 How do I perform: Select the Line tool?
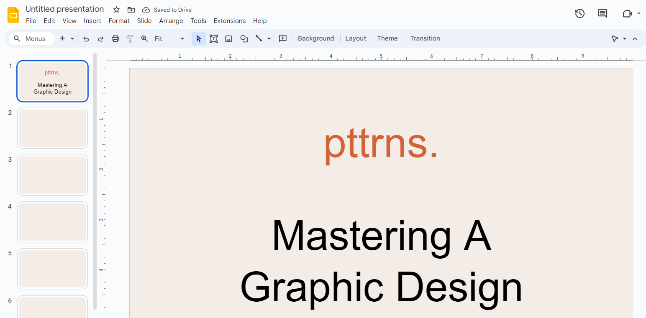pyautogui.click(x=259, y=38)
